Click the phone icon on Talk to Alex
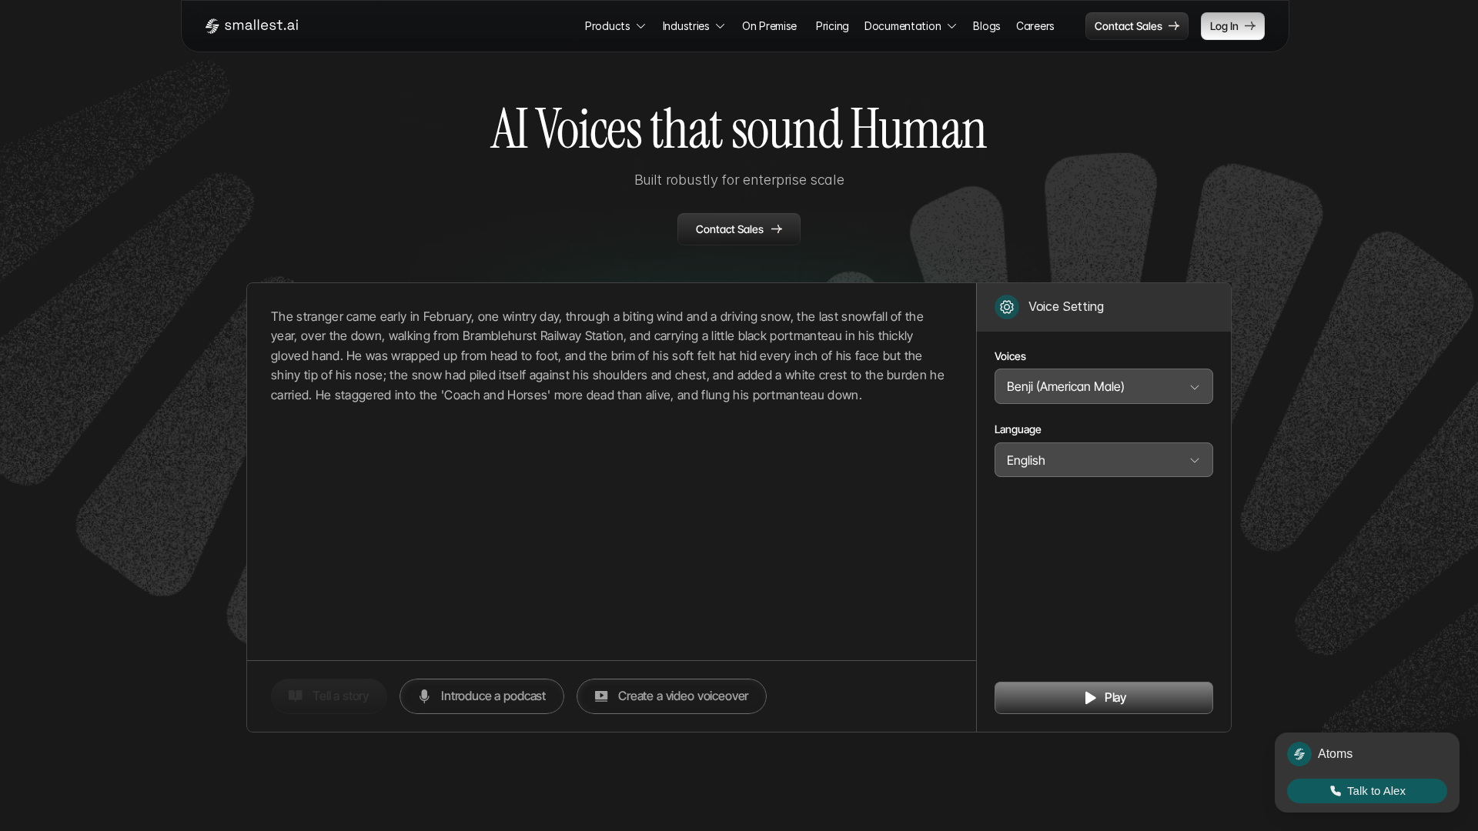Screen dimensions: 1478x831 click(1336, 791)
